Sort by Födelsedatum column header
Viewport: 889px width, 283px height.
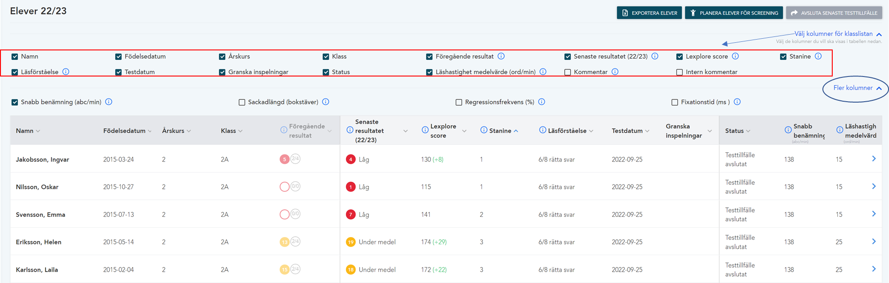[x=127, y=131]
